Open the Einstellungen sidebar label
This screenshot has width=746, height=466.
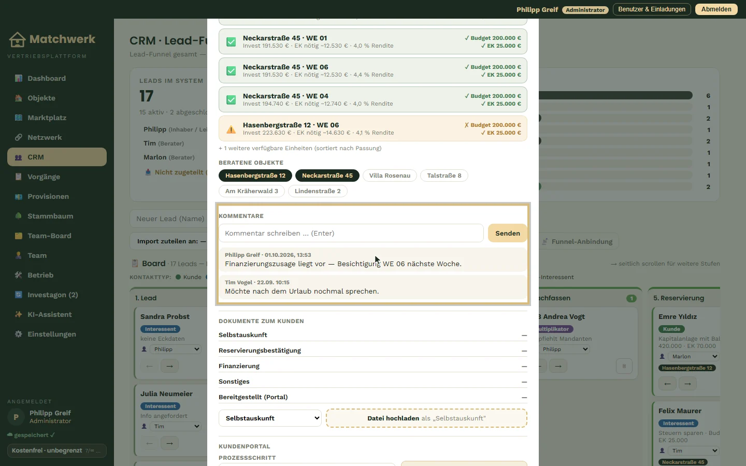pyautogui.click(x=52, y=334)
